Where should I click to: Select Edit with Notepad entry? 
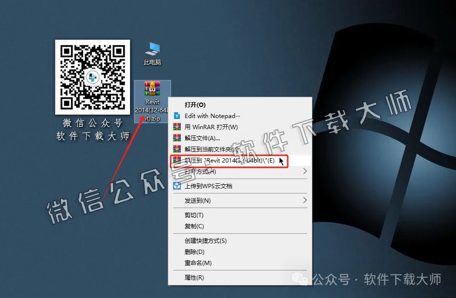click(213, 116)
